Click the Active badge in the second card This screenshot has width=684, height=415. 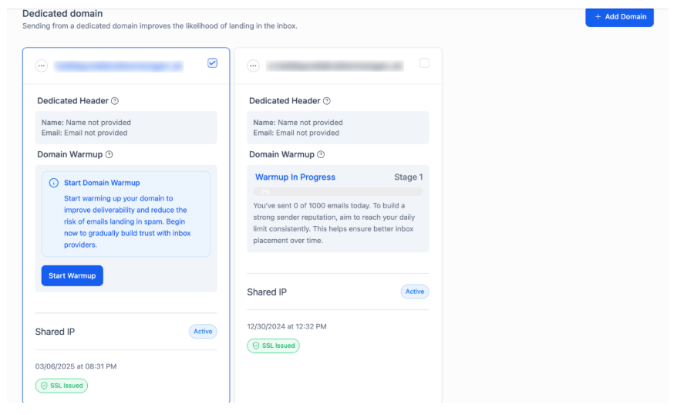pos(415,292)
